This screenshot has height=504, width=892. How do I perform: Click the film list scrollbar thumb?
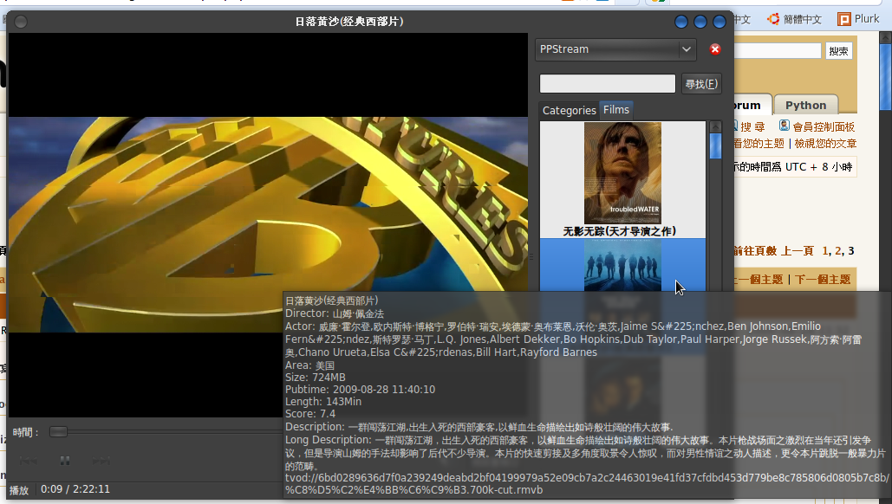click(x=716, y=146)
